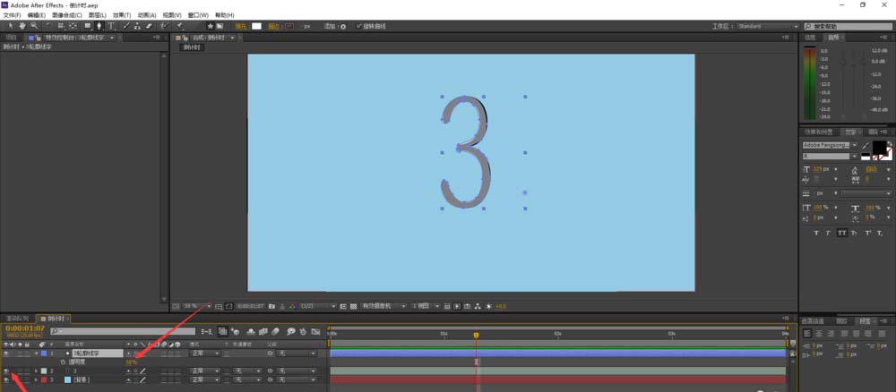Viewport: 896px width, 392px height.
Task: Select the Brush tool
Action: pyautogui.click(x=126, y=26)
